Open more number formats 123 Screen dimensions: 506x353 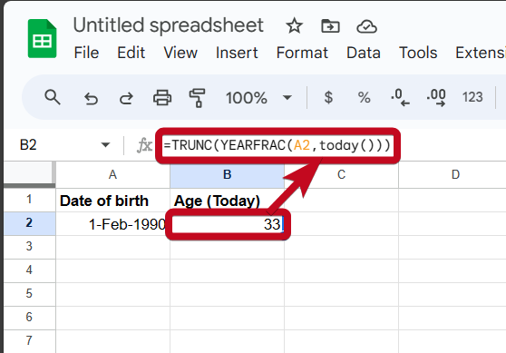pos(472,97)
